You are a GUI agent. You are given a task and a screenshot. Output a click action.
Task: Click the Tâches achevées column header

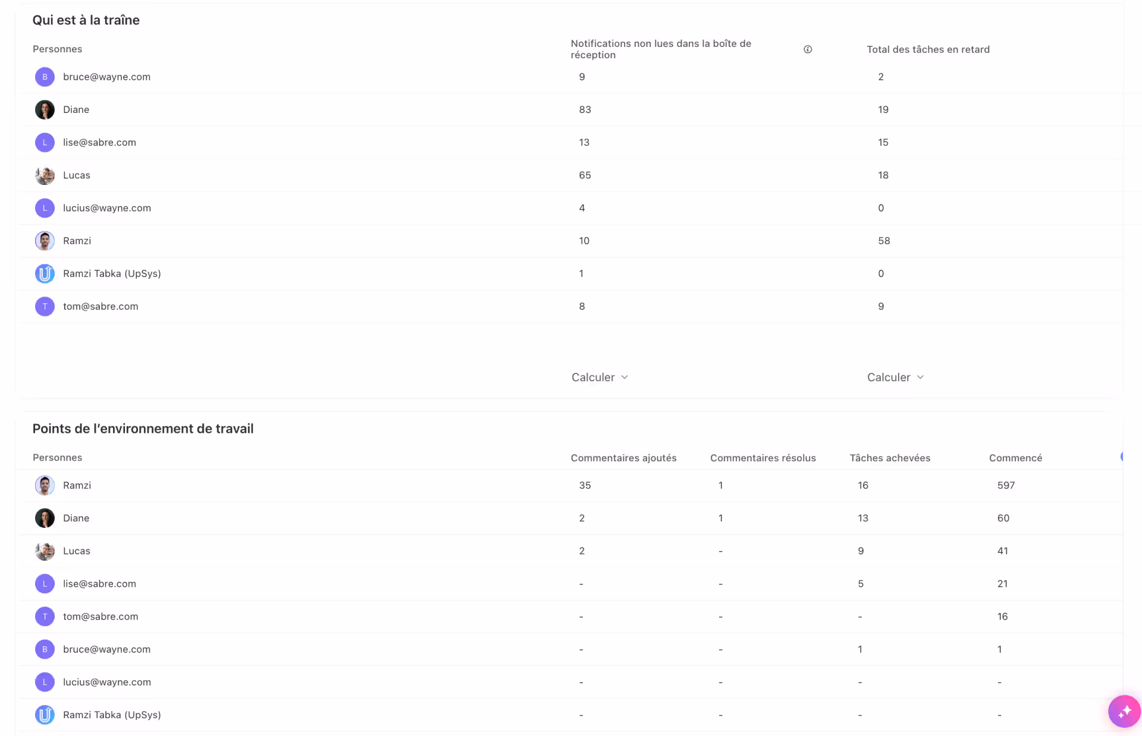[x=890, y=458]
